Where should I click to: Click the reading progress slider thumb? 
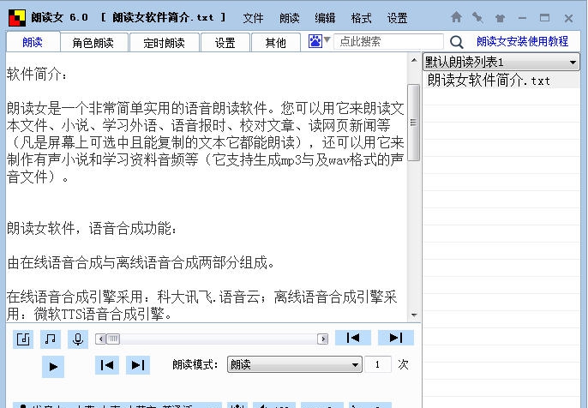pos(113,339)
